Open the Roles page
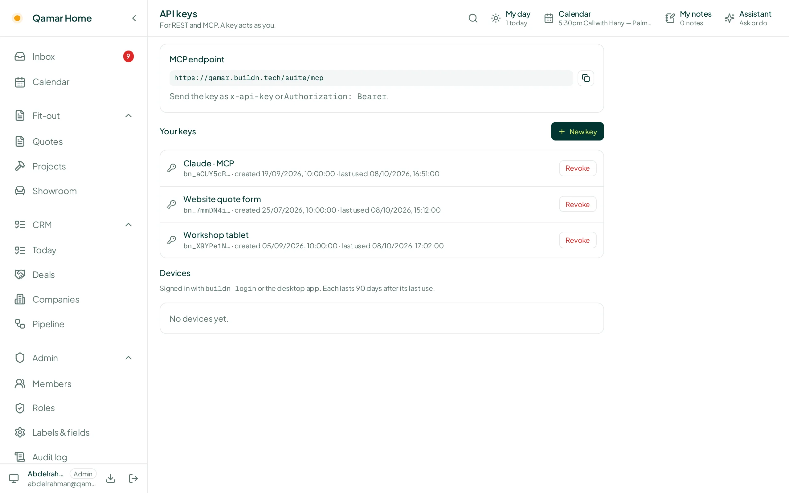 pyautogui.click(x=74, y=408)
